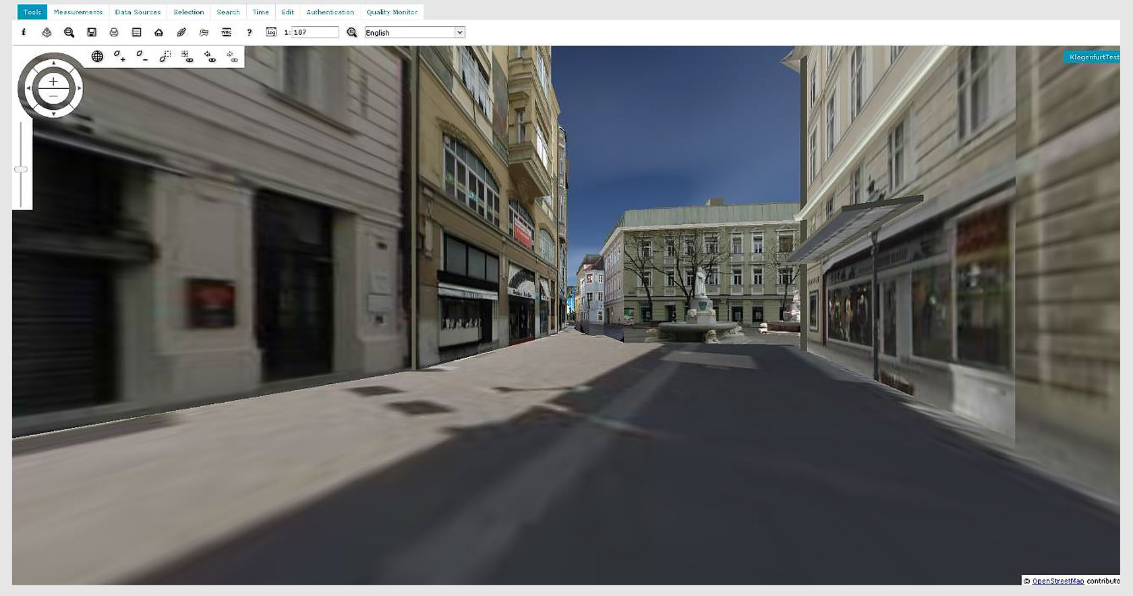Zoom in with navigation wheel plus
Screen dimensions: 1133x596
click(53, 81)
